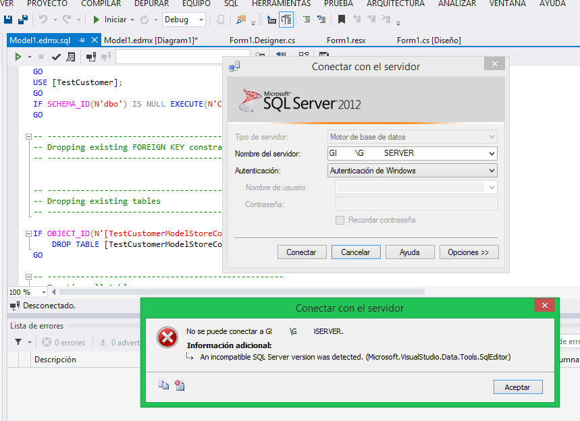The height and width of the screenshot is (421, 580).
Task: Collapse the IF OBJECT_ID code block
Action: [28, 233]
